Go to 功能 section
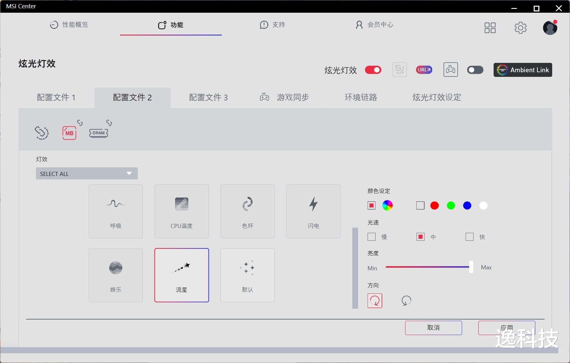Viewport: 570px width, 363px height. coord(171,25)
